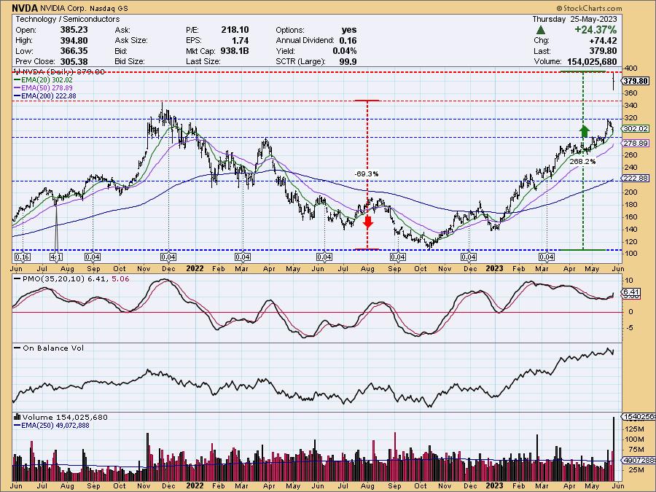
Task: Click the 6.41 PMO value tag on right
Action: (631, 292)
